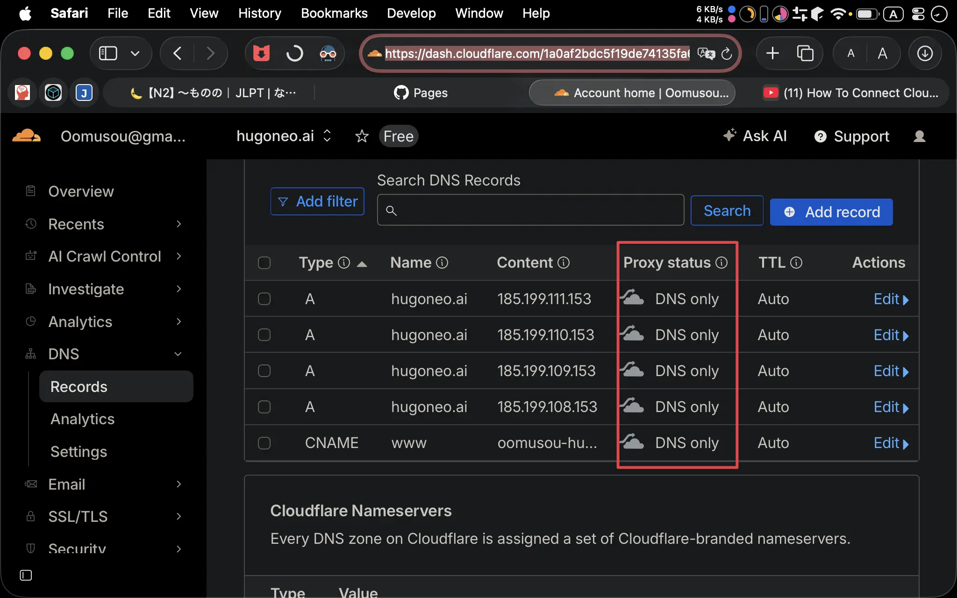Open macOS Control Center
The image size is (957, 598).
918,14
